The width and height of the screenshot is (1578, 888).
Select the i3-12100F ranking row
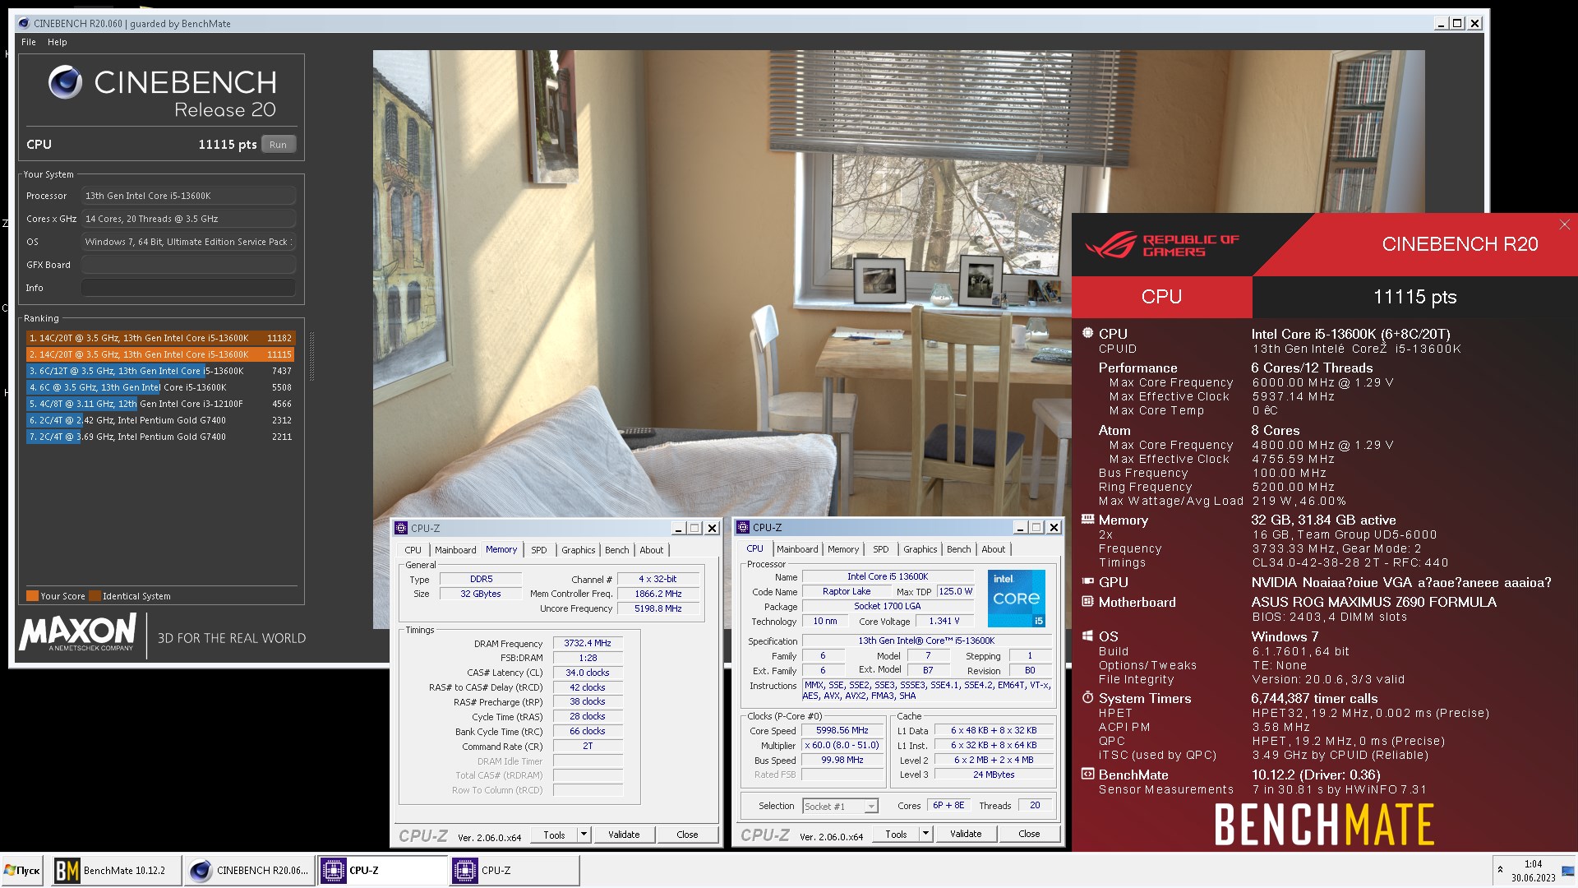click(x=160, y=404)
